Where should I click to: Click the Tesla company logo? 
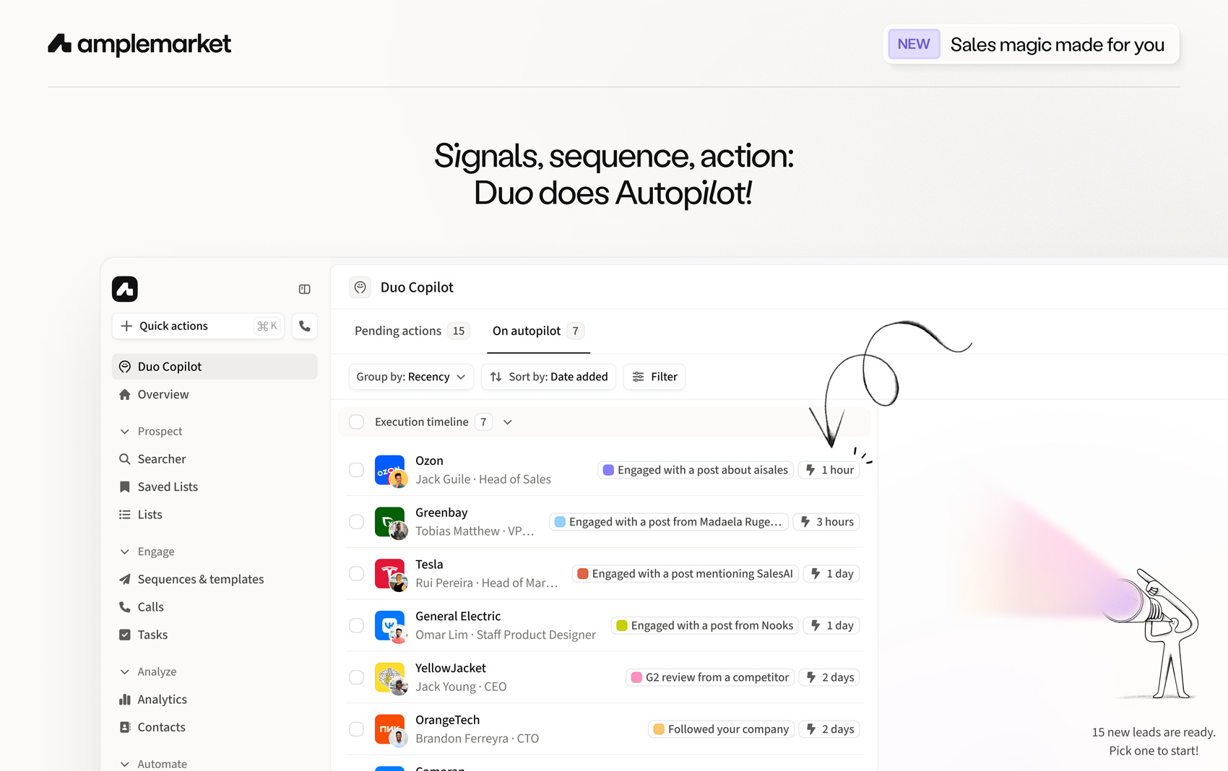coord(390,574)
